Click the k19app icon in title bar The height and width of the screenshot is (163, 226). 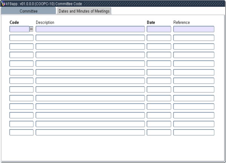tap(3, 3)
